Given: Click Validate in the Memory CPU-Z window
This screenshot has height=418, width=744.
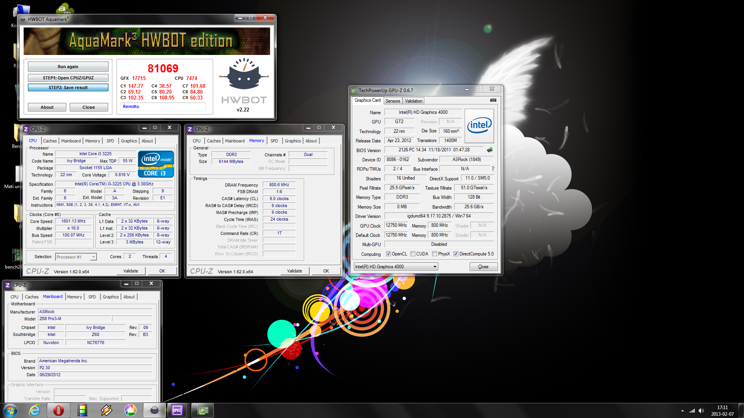Looking at the screenshot, I should [294, 271].
